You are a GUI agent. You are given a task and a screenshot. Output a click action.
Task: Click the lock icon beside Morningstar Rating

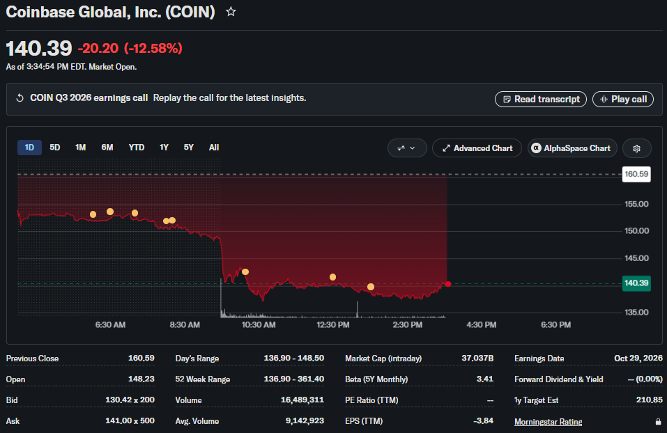[658, 422]
